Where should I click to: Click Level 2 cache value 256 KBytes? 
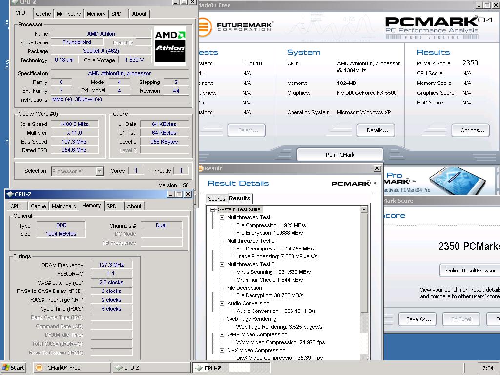point(164,142)
